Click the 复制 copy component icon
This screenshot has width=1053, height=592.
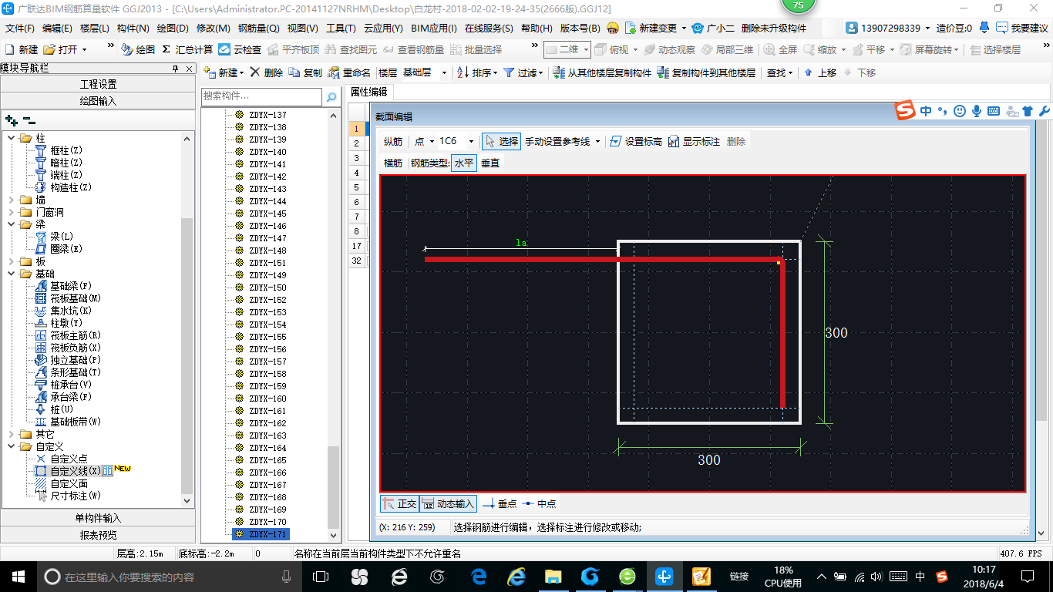click(x=294, y=72)
